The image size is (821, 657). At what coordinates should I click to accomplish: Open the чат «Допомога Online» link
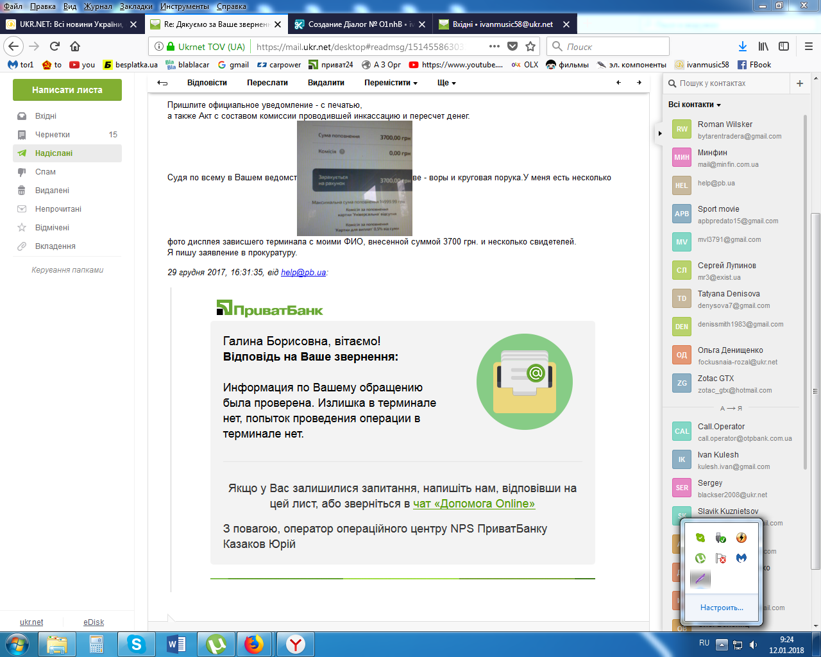point(473,504)
